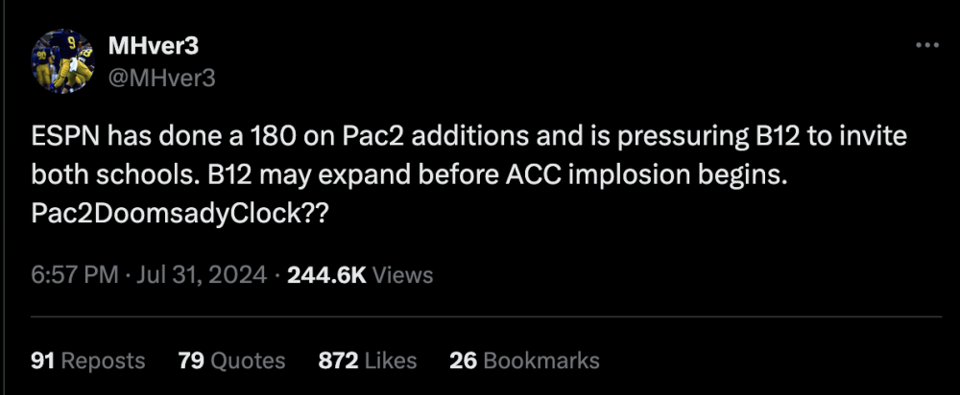The width and height of the screenshot is (960, 395).
Task: Click the number 872 before Likes
Action: pos(339,360)
